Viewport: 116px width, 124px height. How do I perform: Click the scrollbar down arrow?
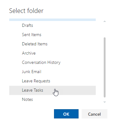[105, 102]
